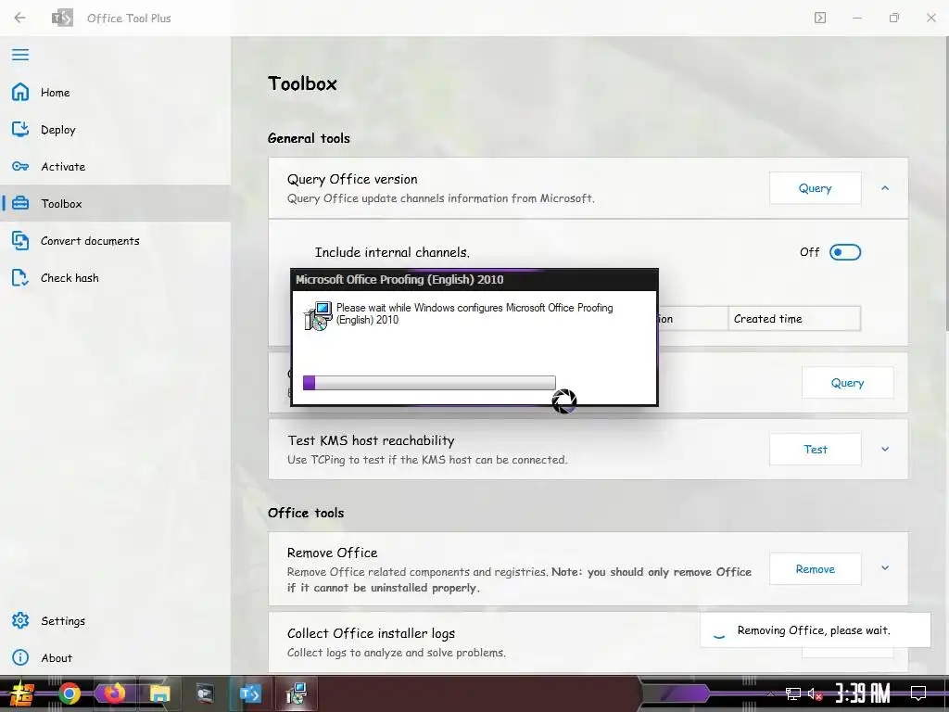Screen dimensions: 949x712
Task: Collapse the Query Office version section
Action: coord(885,188)
